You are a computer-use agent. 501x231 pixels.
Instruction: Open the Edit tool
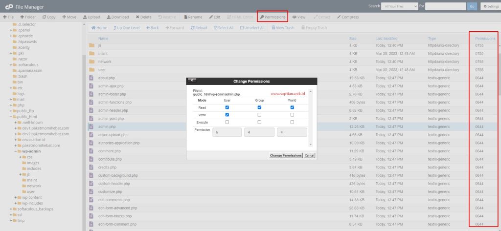(x=215, y=17)
